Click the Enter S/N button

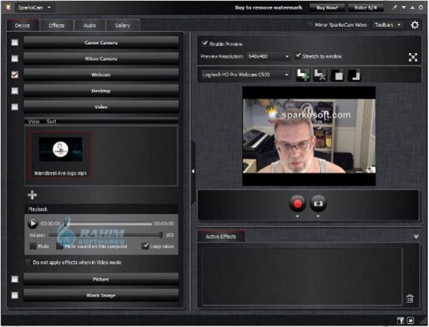tap(365, 8)
